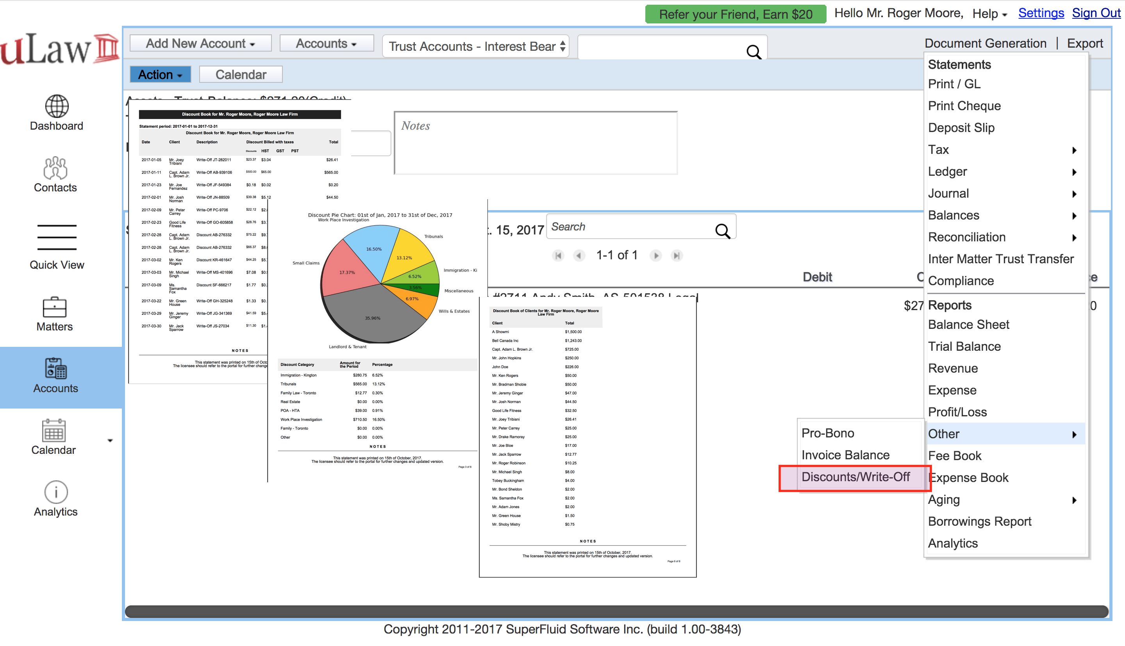Expand the Calendar sidebar arrow
Image resolution: width=1125 pixels, height=646 pixels.
(x=110, y=441)
